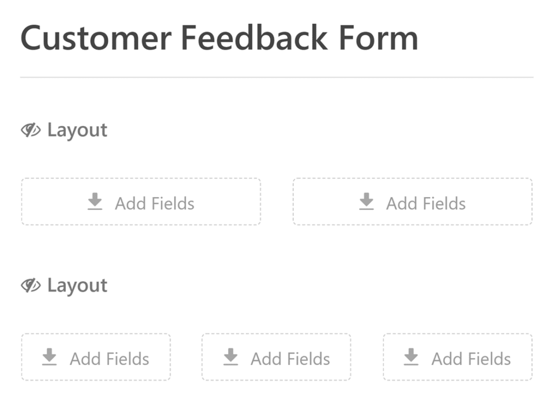Click download arrow icon in three-column layout's left zone
The height and width of the screenshot is (407, 552).
tap(50, 357)
